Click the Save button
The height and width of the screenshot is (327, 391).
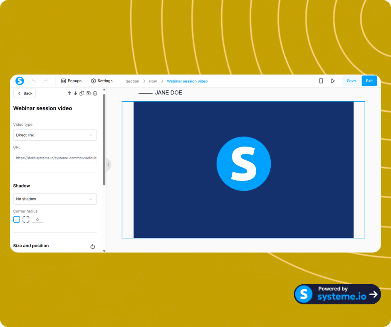coord(351,81)
